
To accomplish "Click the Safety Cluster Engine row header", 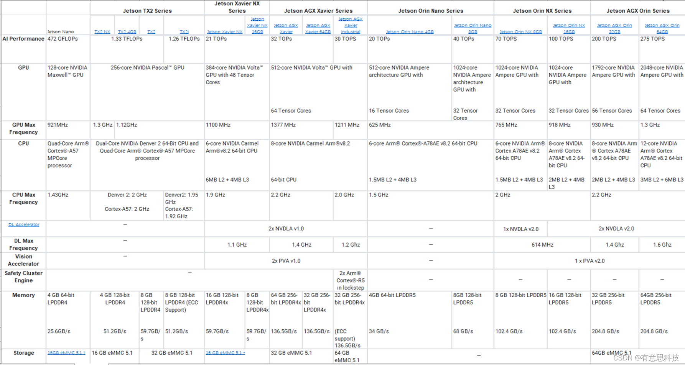I will (x=23, y=277).
